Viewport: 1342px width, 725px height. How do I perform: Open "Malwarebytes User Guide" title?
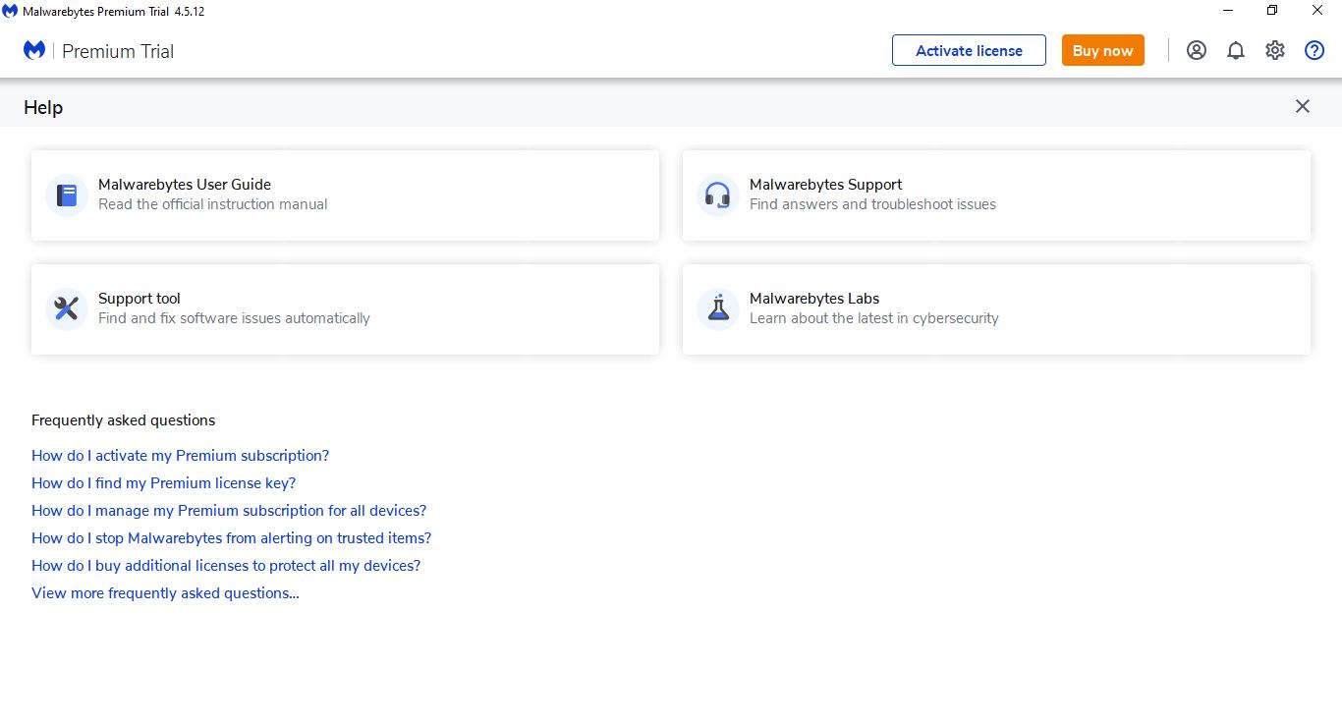pyautogui.click(x=185, y=184)
